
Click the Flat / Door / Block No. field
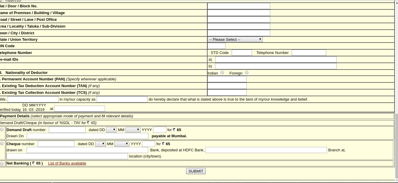239,6
